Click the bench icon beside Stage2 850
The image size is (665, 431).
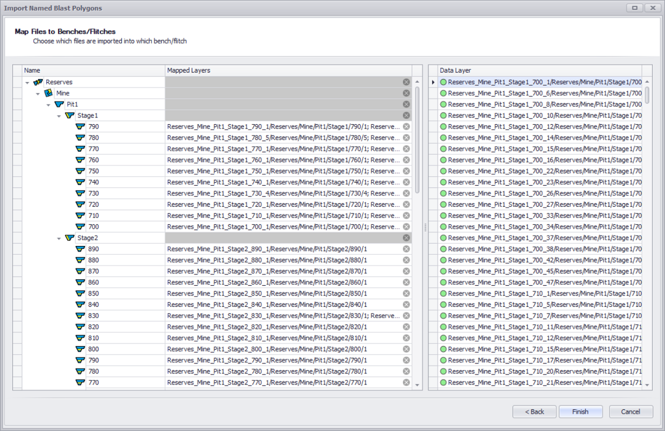[80, 293]
